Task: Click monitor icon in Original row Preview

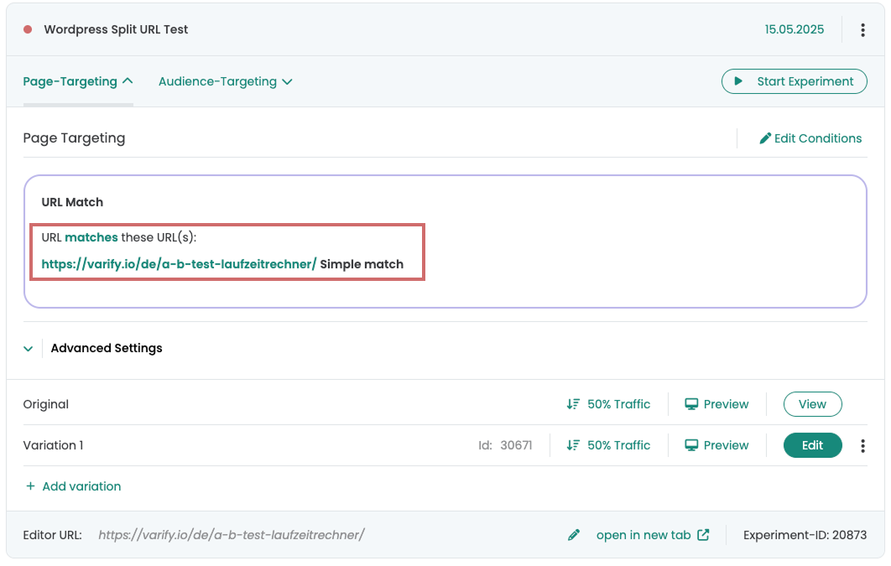Action: 691,404
